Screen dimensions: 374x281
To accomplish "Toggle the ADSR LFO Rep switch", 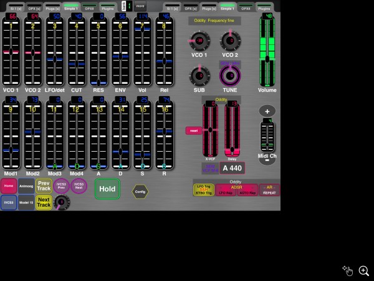I will (226, 190).
